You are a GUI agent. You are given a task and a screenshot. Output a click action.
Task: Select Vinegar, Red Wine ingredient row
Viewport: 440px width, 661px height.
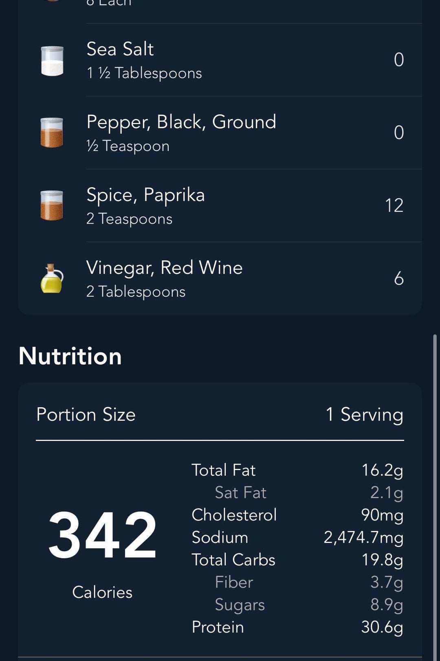click(220, 278)
